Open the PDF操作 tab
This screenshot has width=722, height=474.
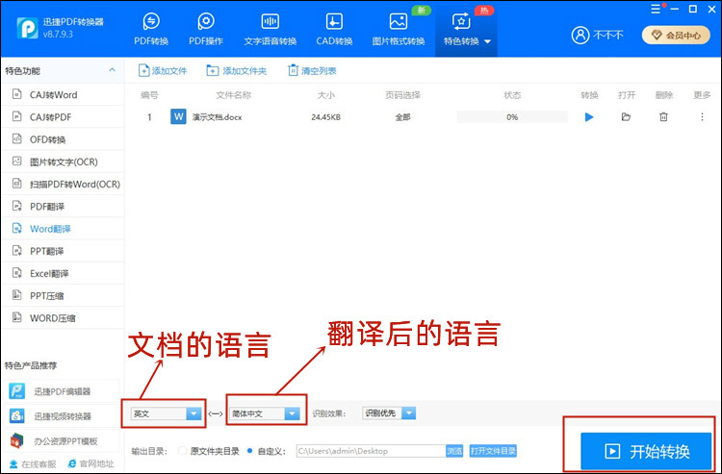click(206, 29)
